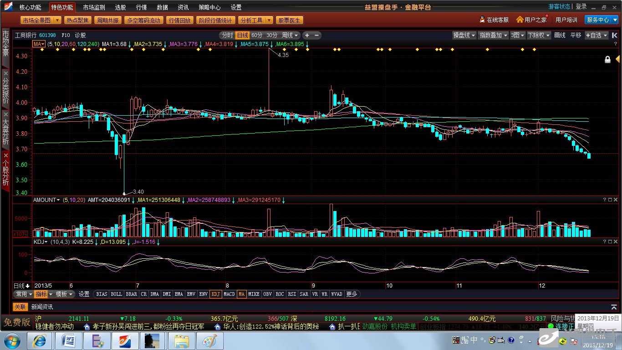Open Paint from the Windows taskbar
Viewport: 622px width, 350px height.
(209, 340)
